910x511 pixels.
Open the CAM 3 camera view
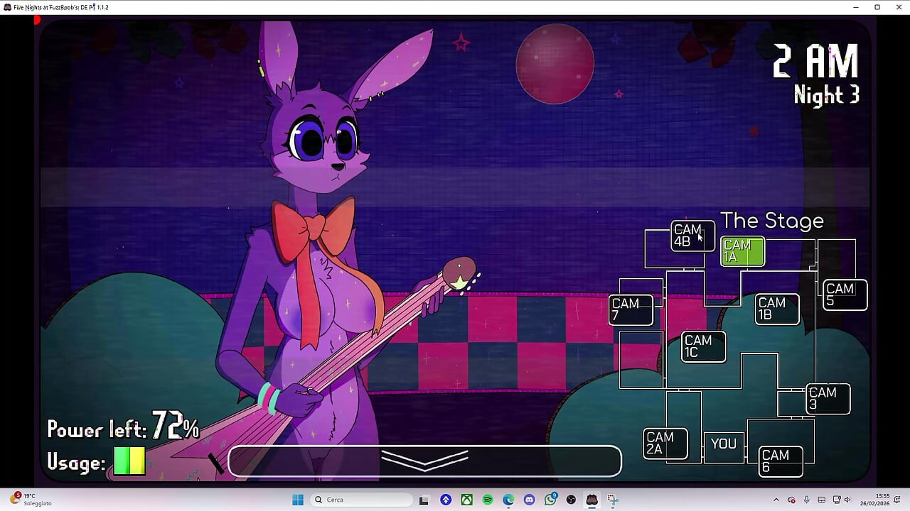[828, 399]
